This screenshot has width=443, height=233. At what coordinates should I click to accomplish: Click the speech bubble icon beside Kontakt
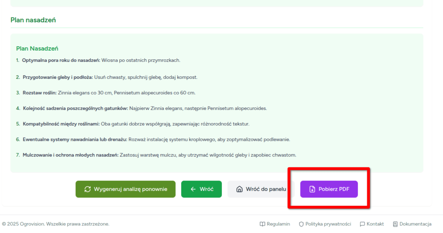tap(362, 224)
